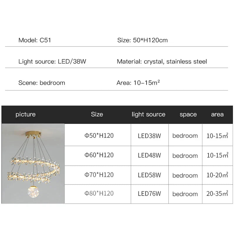Image resolution: width=235 pixels, height=235 pixels.
Task: Click the "light source" column header
Action: 148,114
